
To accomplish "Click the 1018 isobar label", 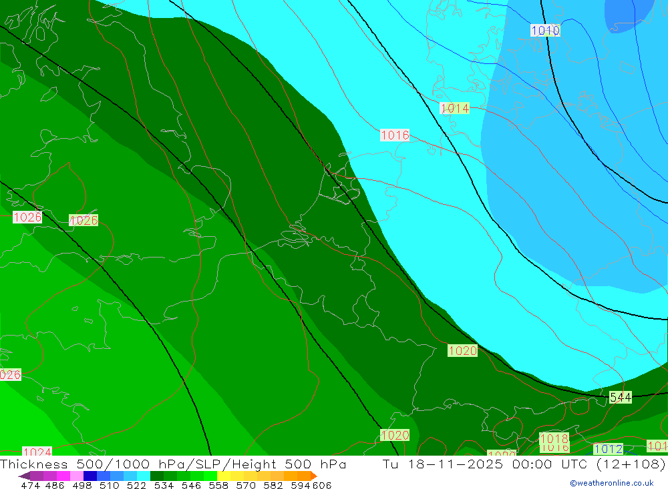I will (554, 438).
